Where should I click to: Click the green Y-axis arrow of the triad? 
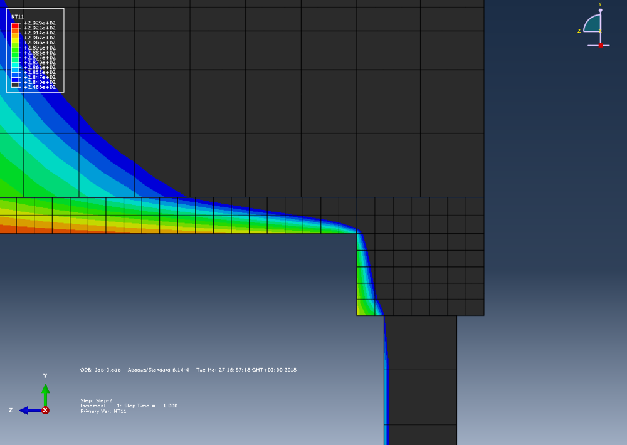click(x=45, y=392)
